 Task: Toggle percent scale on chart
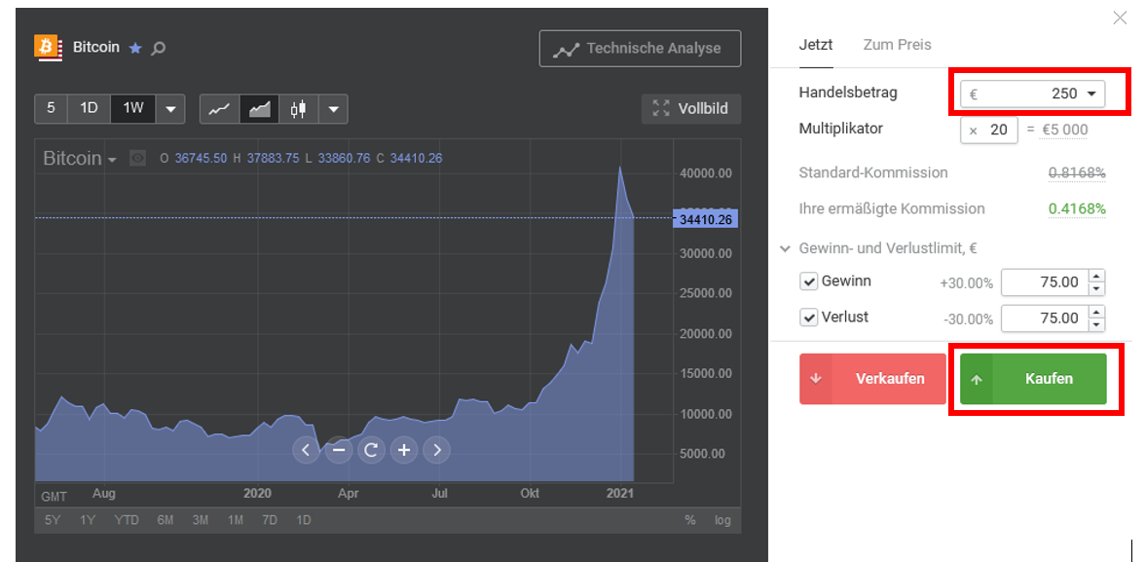(690, 520)
